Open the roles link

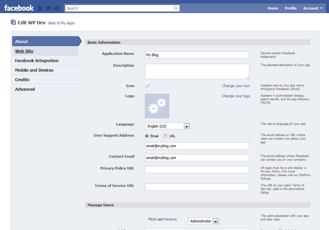tap(276, 219)
